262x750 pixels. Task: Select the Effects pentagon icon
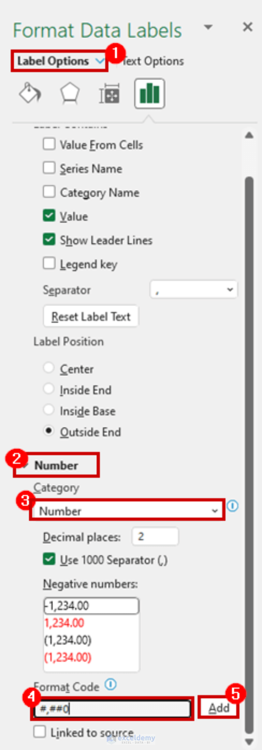[x=70, y=93]
